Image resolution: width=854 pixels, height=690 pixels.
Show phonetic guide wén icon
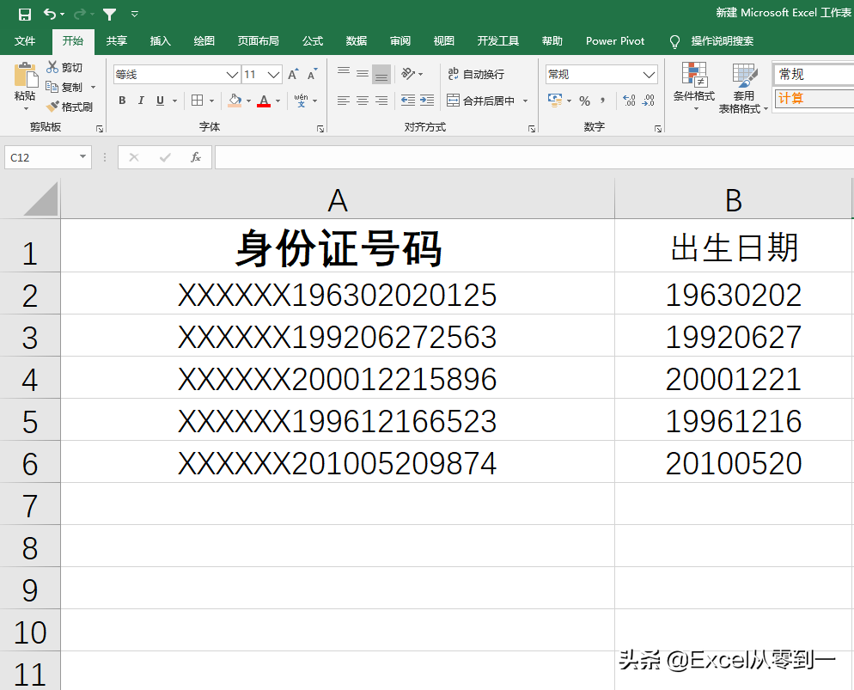[302, 101]
